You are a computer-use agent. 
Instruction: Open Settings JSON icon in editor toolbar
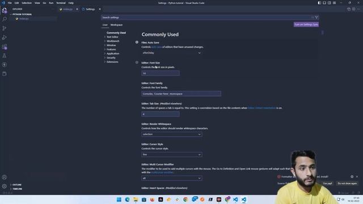[349, 9]
